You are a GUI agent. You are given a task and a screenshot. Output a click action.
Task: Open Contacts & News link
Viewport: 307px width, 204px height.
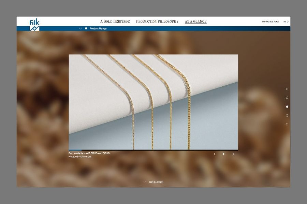pyautogui.click(x=271, y=22)
